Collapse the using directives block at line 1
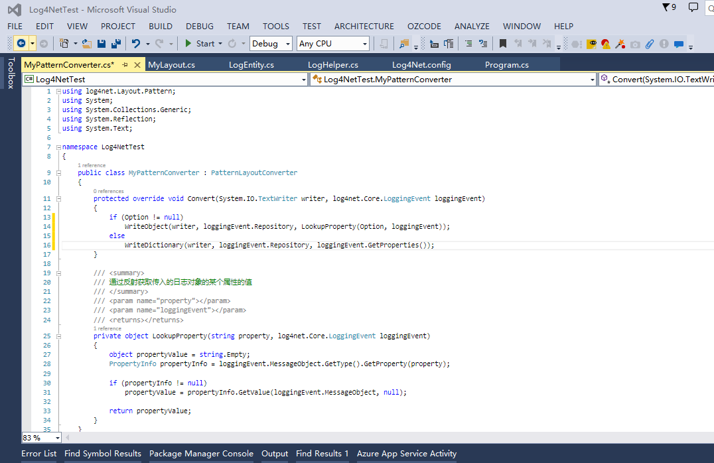The height and width of the screenshot is (463, 714). pos(58,92)
